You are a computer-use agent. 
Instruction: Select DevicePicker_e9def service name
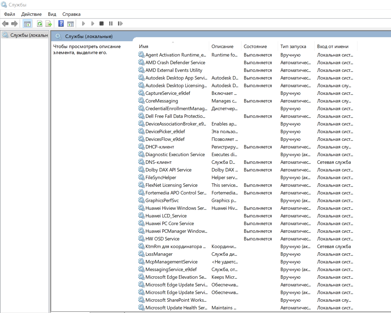click(x=165, y=131)
